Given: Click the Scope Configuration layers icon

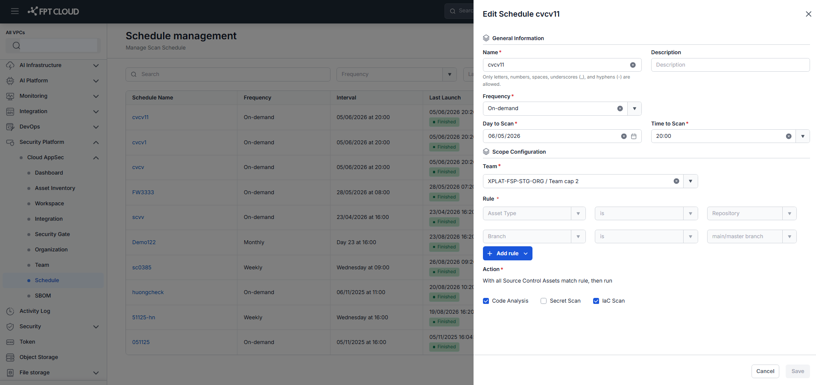Looking at the screenshot, I should coord(486,152).
